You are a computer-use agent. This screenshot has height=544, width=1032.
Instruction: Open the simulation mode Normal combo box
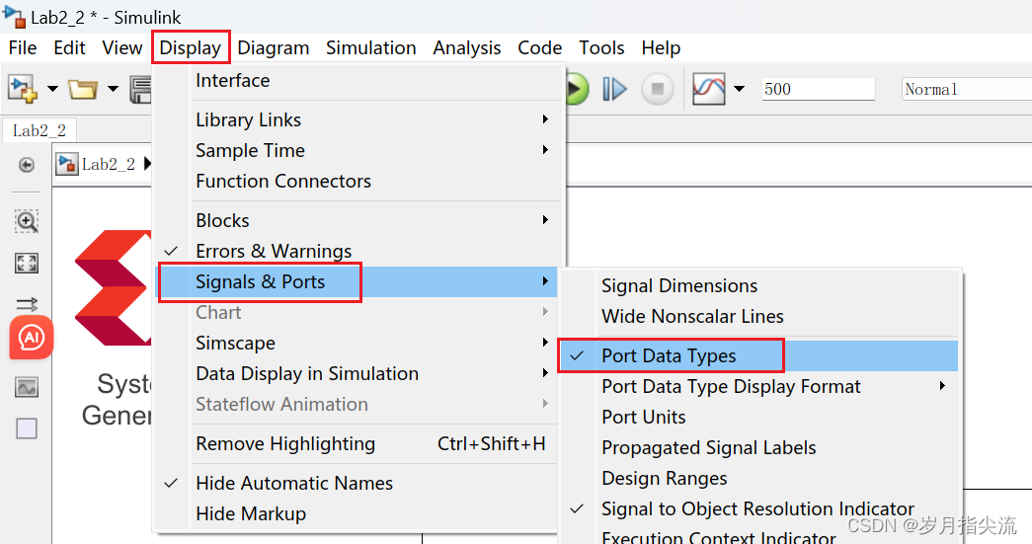[x=966, y=89]
